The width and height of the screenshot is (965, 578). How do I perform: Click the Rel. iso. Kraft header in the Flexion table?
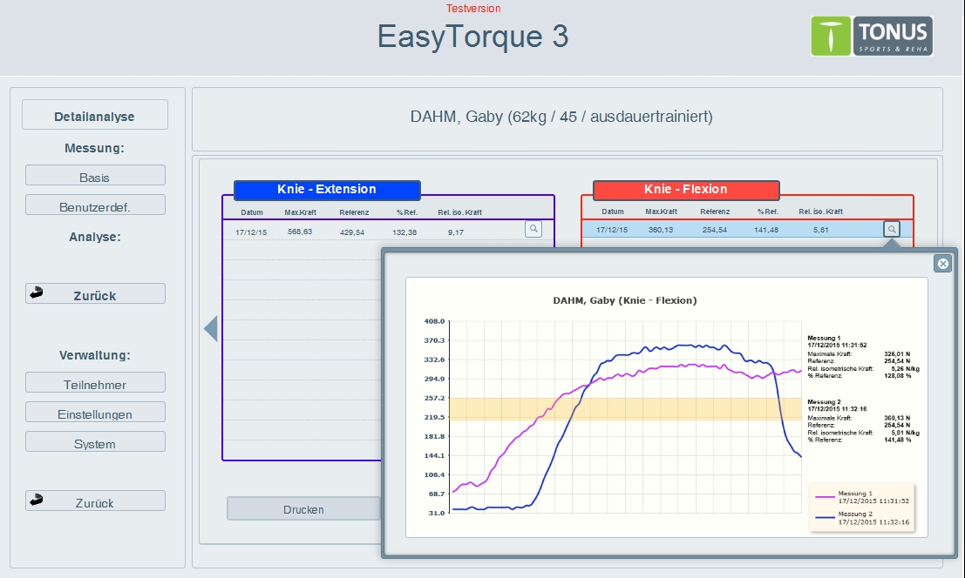pyautogui.click(x=821, y=212)
